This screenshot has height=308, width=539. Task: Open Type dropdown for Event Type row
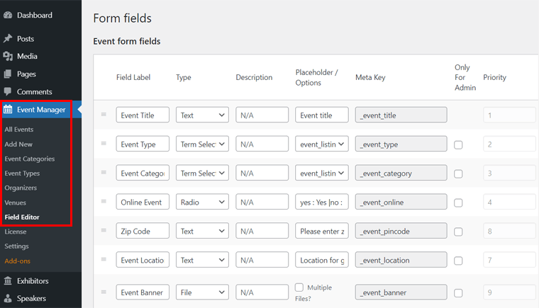202,144
